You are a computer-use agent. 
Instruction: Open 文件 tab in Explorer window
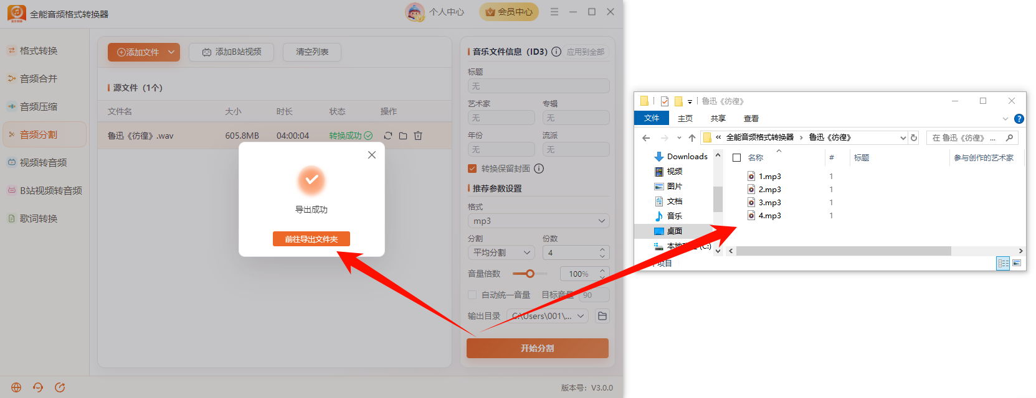point(652,118)
